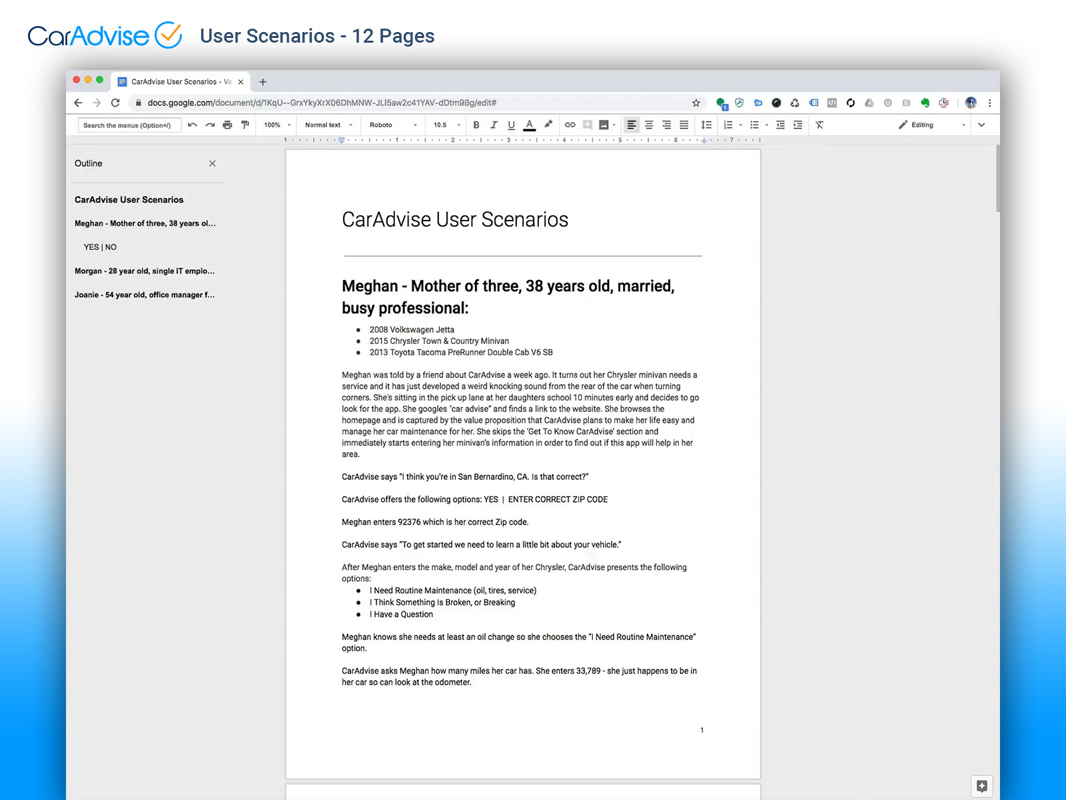Image resolution: width=1066 pixels, height=800 pixels.
Task: Open the numbered list dropdown arrow
Action: [740, 125]
